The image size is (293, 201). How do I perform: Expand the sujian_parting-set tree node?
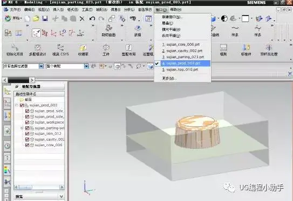pos(22,128)
